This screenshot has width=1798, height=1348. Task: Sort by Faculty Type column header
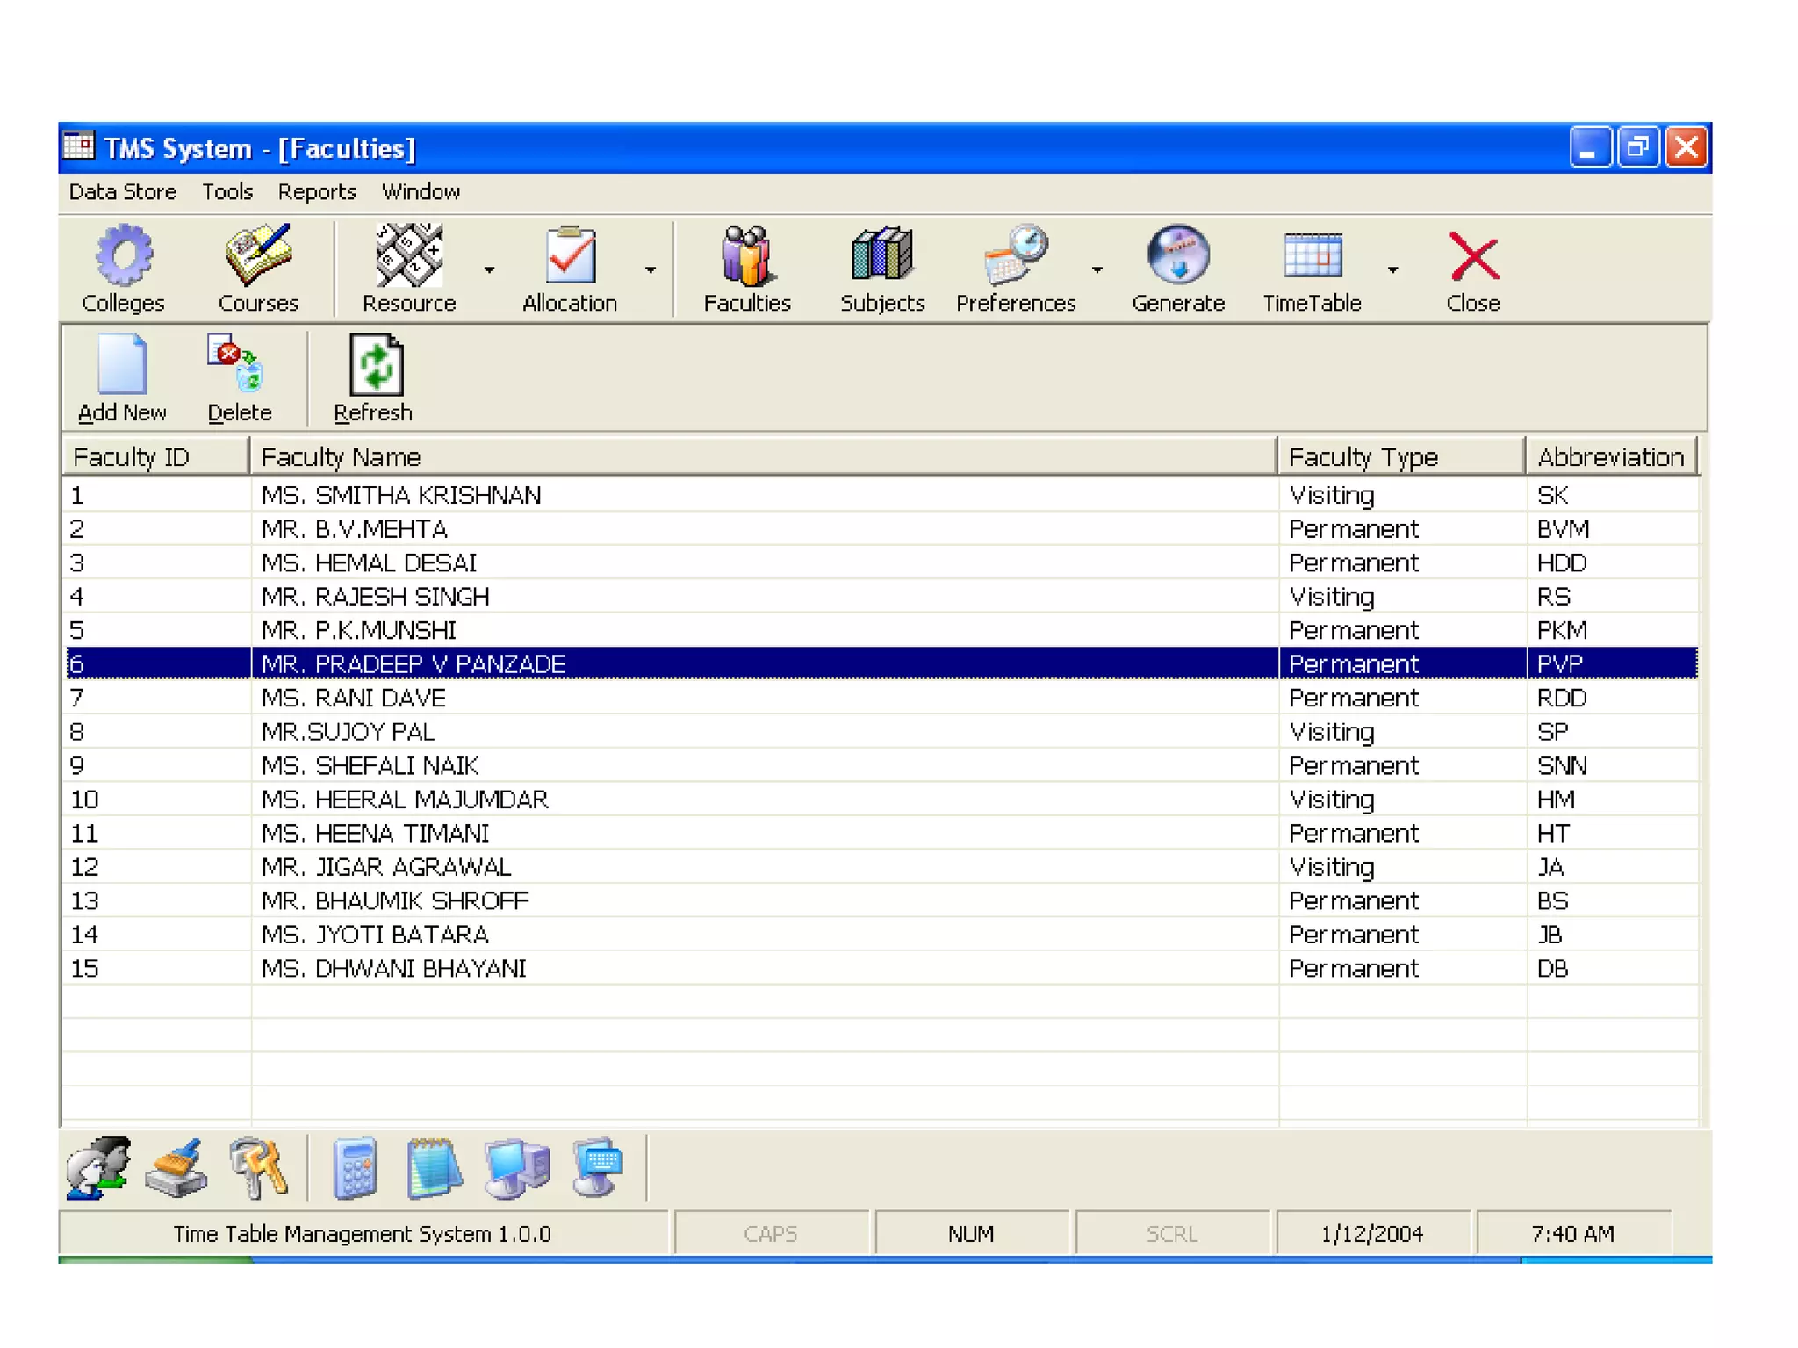(1401, 456)
